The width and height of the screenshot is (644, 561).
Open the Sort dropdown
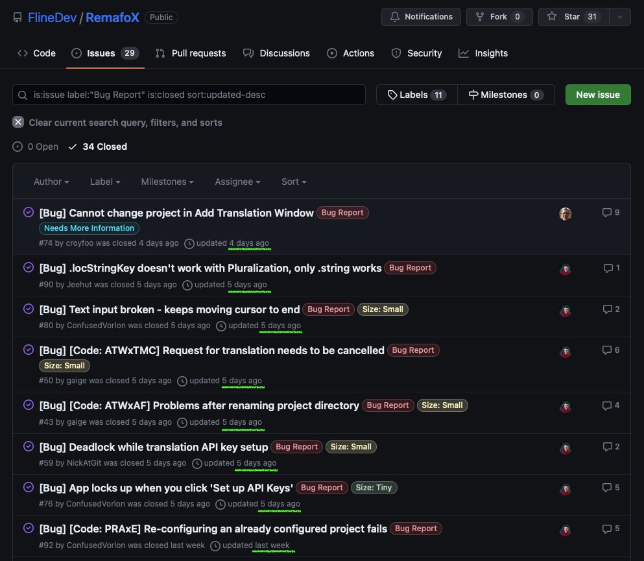[294, 182]
